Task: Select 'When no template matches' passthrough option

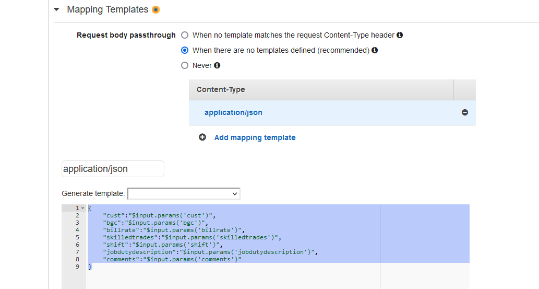Action: click(185, 36)
